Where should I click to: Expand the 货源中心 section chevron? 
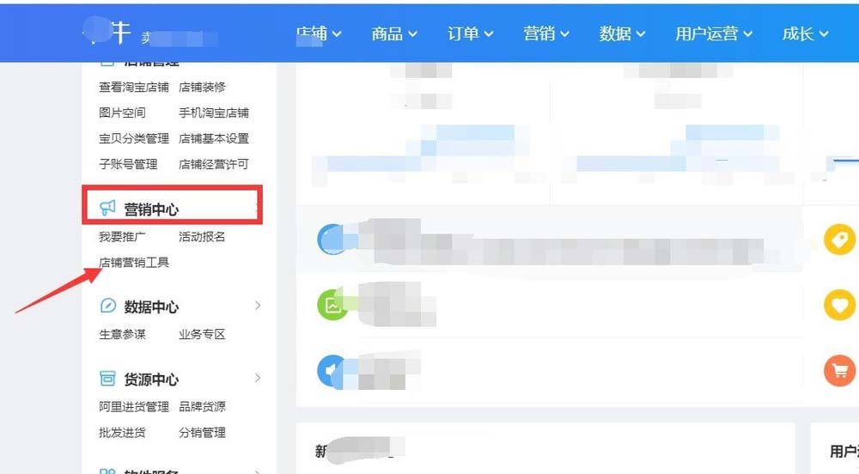click(258, 378)
